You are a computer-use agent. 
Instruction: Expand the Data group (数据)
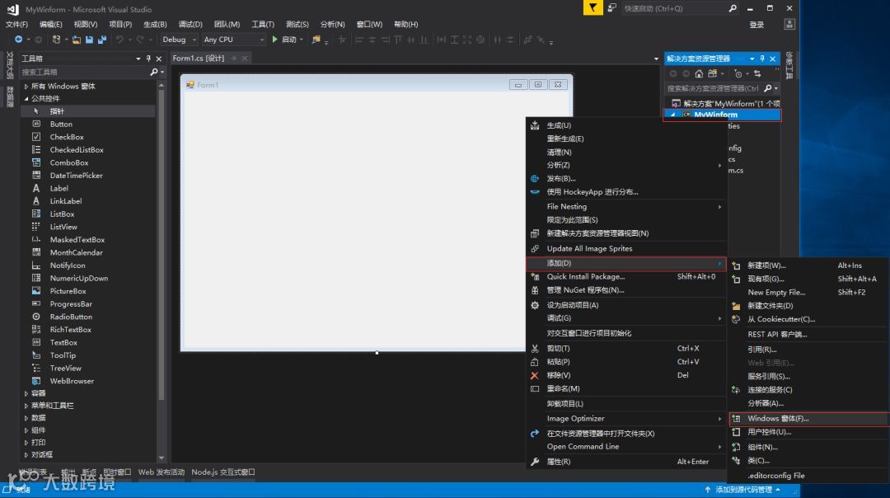[x=26, y=418]
